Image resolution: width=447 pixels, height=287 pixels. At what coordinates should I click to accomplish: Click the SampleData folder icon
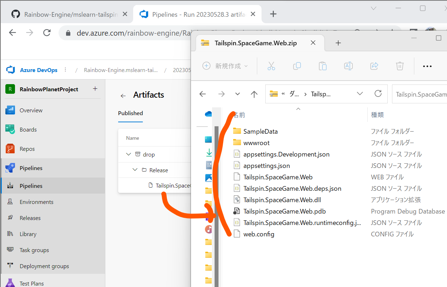pyautogui.click(x=237, y=131)
